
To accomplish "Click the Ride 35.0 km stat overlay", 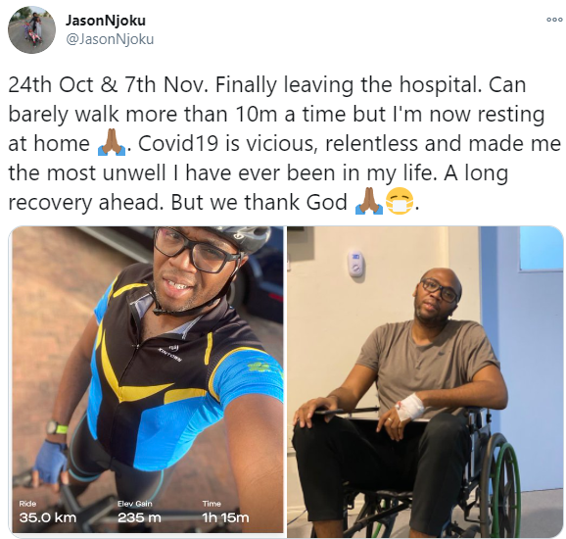I will [48, 513].
